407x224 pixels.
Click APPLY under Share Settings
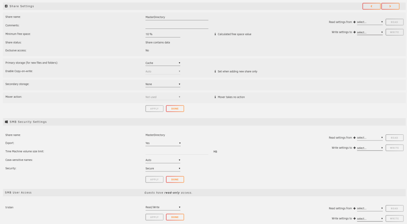(154, 109)
